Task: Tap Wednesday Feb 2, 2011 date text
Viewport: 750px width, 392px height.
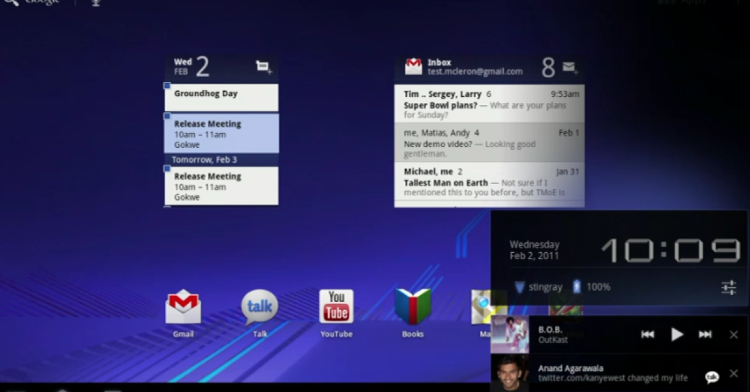Action: click(x=534, y=250)
